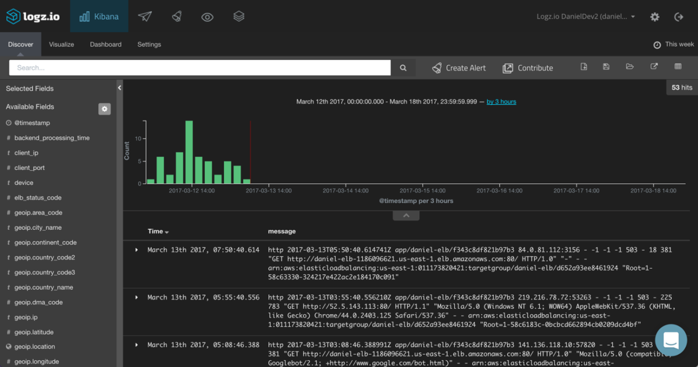Save current search with floppy disk icon
The height and width of the screenshot is (367, 698).
tap(606, 67)
